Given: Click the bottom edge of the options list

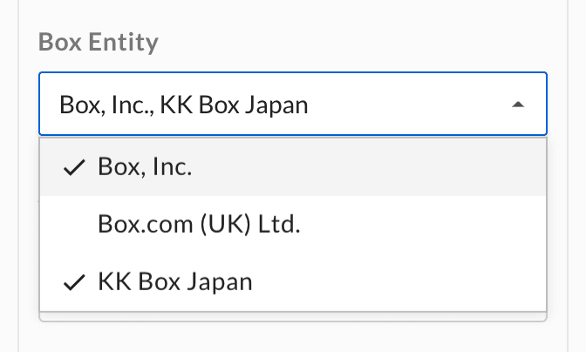Looking at the screenshot, I should [293, 316].
